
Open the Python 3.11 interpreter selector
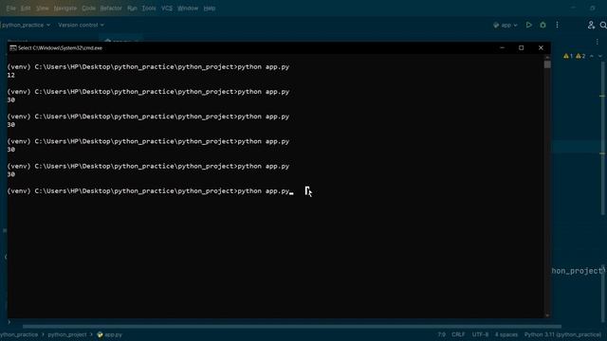point(562,334)
